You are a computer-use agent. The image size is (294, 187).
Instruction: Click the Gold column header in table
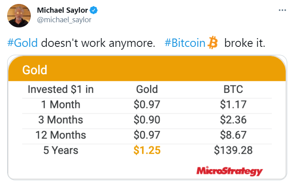(x=147, y=89)
